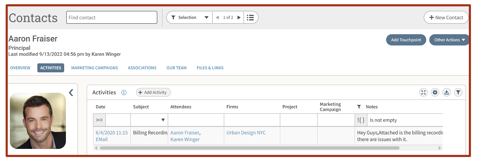Go to previous contact arrow

tap(217, 18)
